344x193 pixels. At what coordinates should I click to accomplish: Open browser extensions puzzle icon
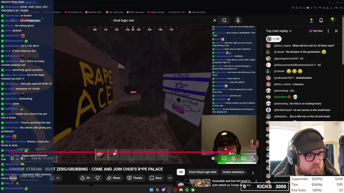click(x=324, y=8)
